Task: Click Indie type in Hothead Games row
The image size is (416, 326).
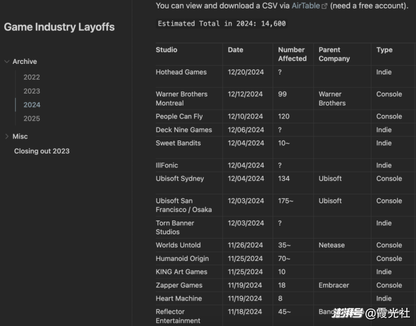Action: point(384,72)
